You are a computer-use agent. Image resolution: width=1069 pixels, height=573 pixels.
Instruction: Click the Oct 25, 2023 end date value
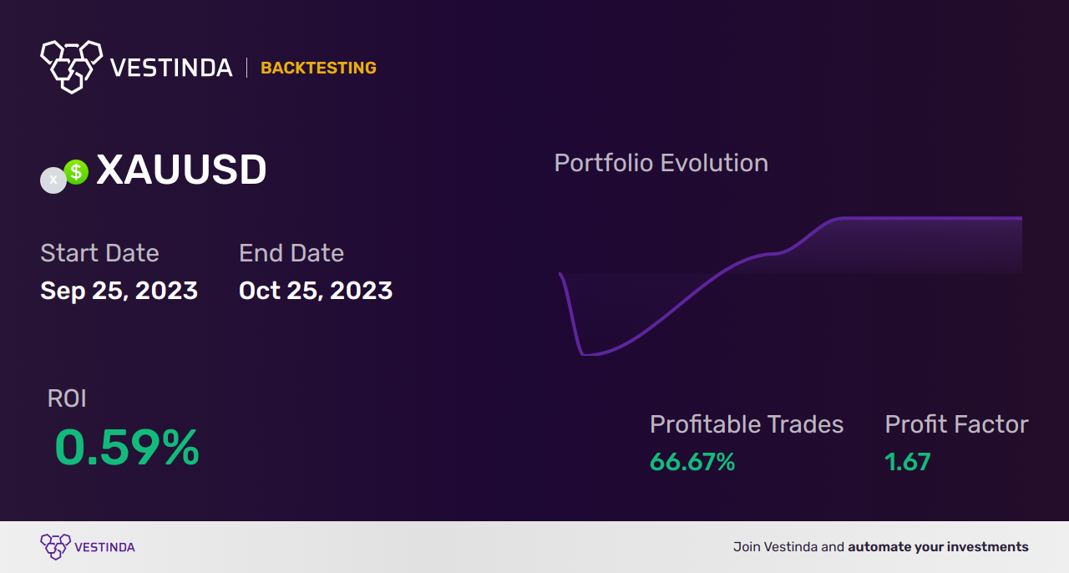coord(316,291)
